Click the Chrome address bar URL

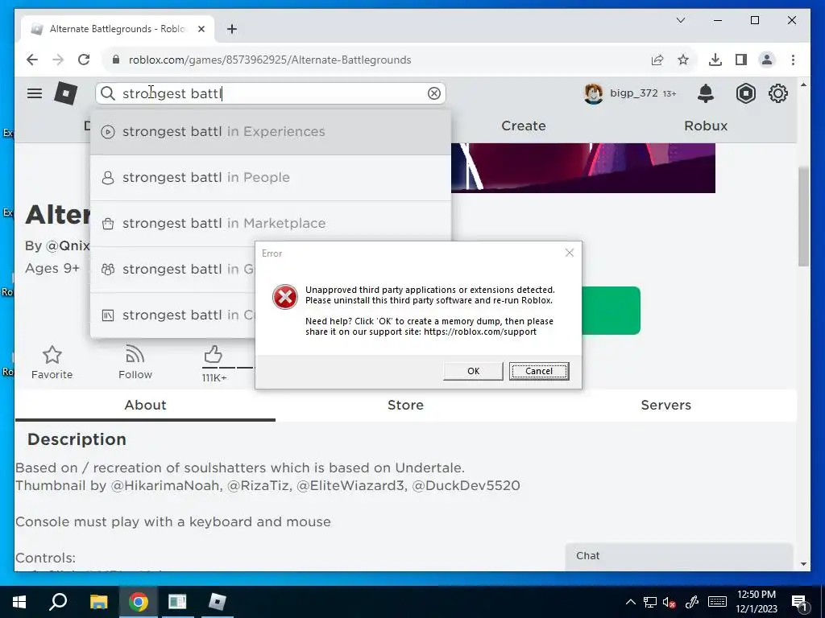tap(270, 60)
